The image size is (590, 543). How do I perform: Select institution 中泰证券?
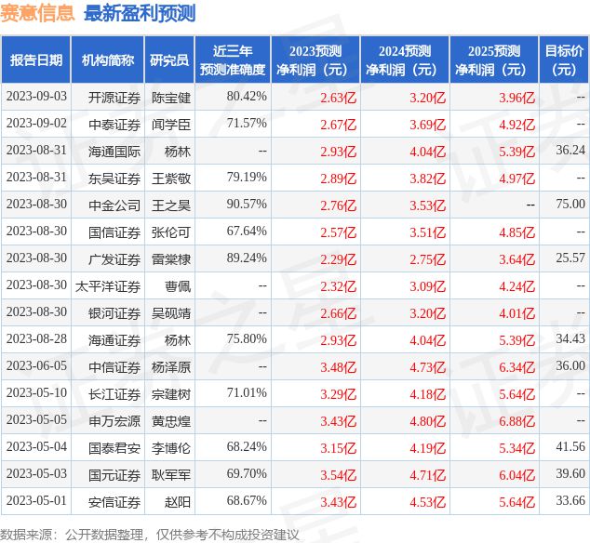[114, 125]
